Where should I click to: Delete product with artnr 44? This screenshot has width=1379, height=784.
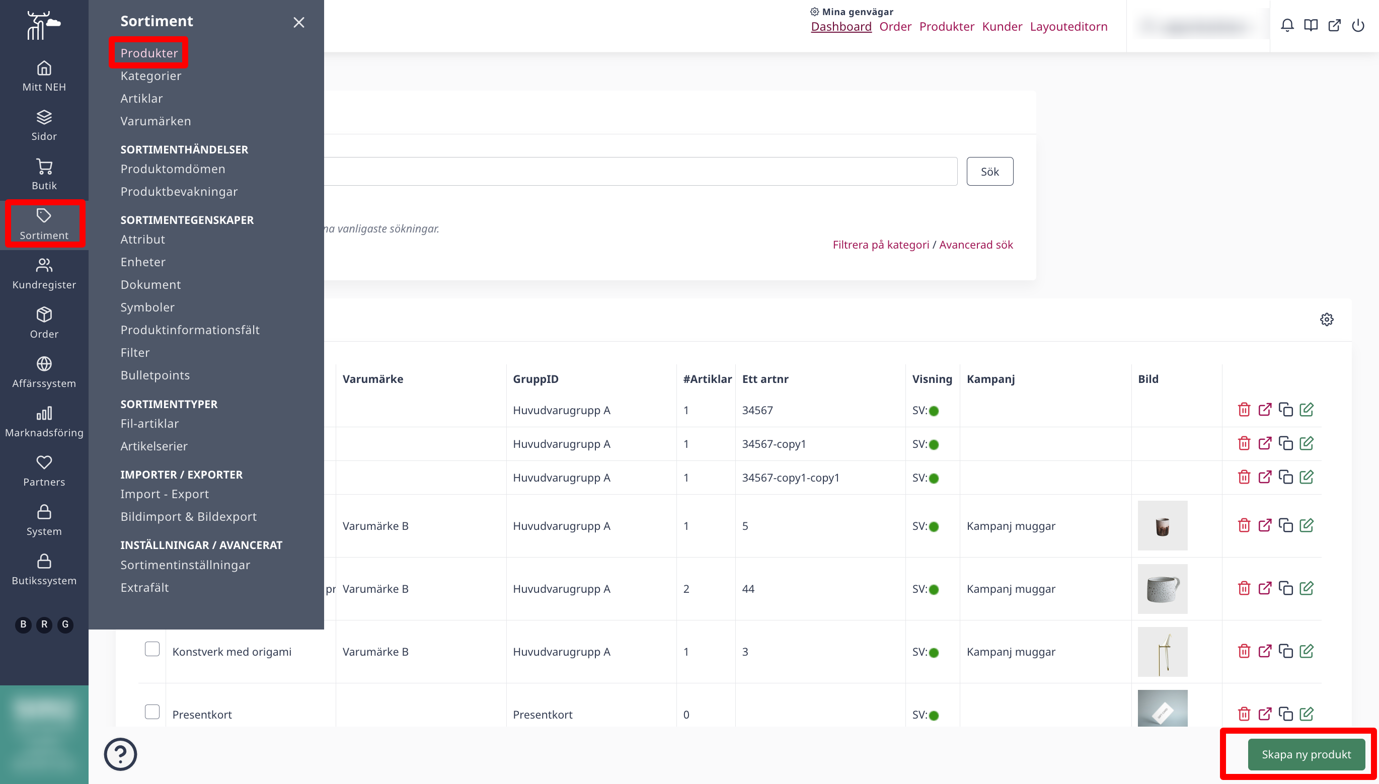1244,589
